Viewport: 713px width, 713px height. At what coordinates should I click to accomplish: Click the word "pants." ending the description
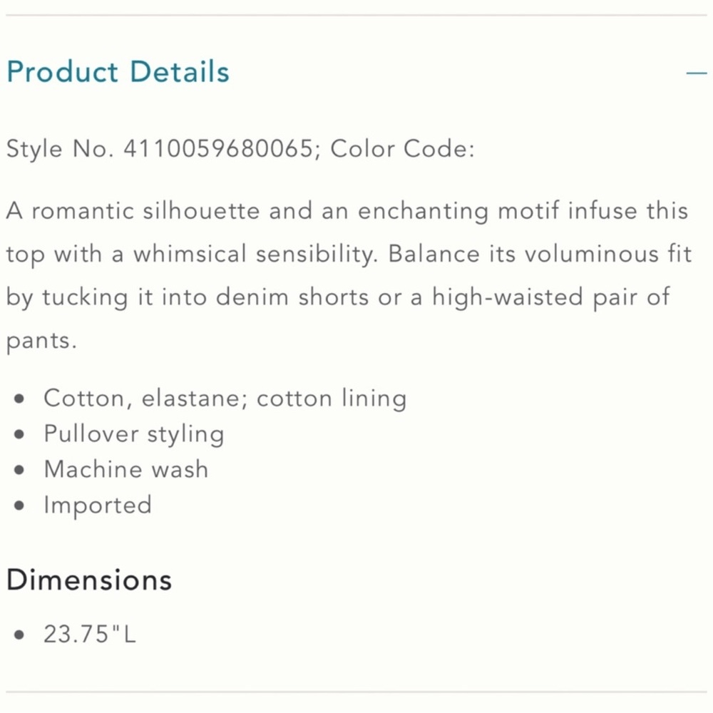click(41, 340)
